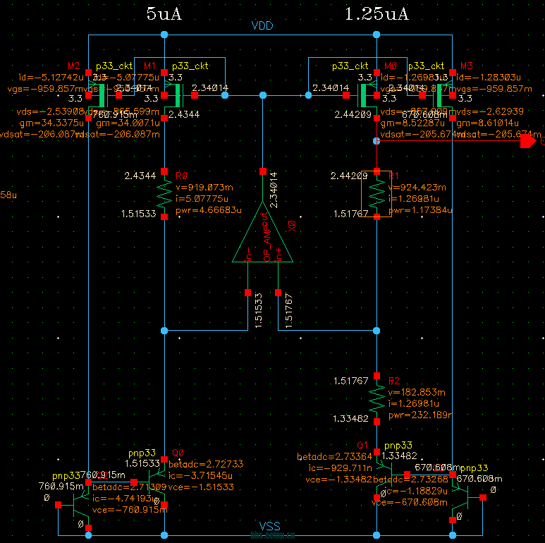This screenshot has width=545, height=543.
Task: Click the vce=-670.608m value
Action: [410, 502]
